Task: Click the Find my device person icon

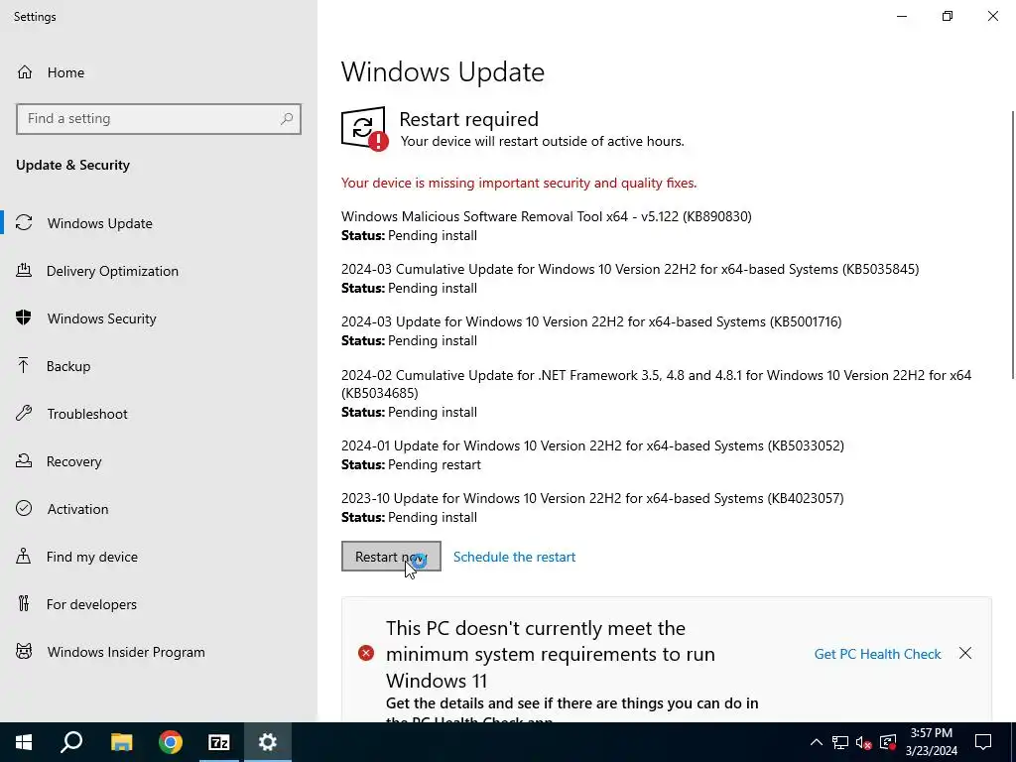Action: (x=24, y=557)
